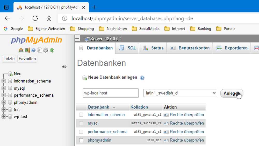Tick the phpmyadmin row checkbox
The image size is (259, 146).
click(x=81, y=140)
